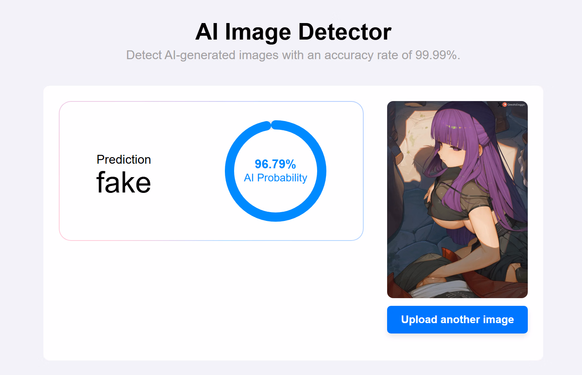Click the "Prediction" label
The image size is (582, 375).
pyautogui.click(x=123, y=159)
